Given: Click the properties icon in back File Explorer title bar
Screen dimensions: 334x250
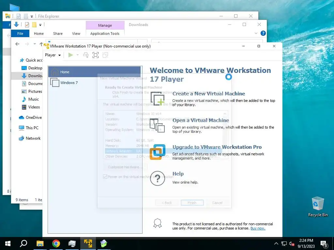Looking at the screenshot, I should point(19,16).
